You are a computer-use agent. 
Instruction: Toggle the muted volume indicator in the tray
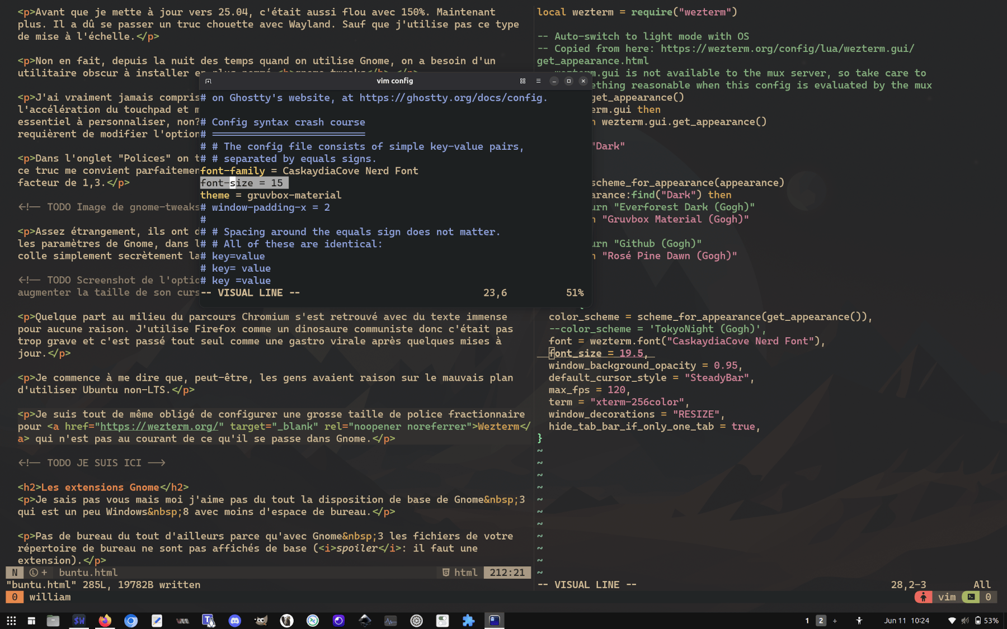tap(965, 621)
